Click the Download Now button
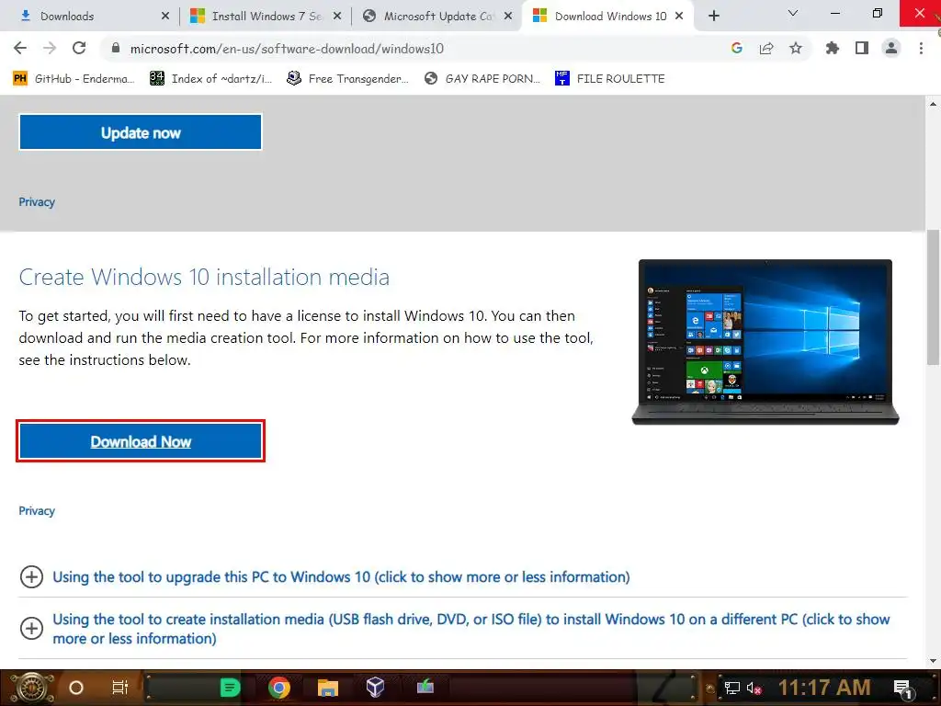The width and height of the screenshot is (941, 706). point(141,441)
